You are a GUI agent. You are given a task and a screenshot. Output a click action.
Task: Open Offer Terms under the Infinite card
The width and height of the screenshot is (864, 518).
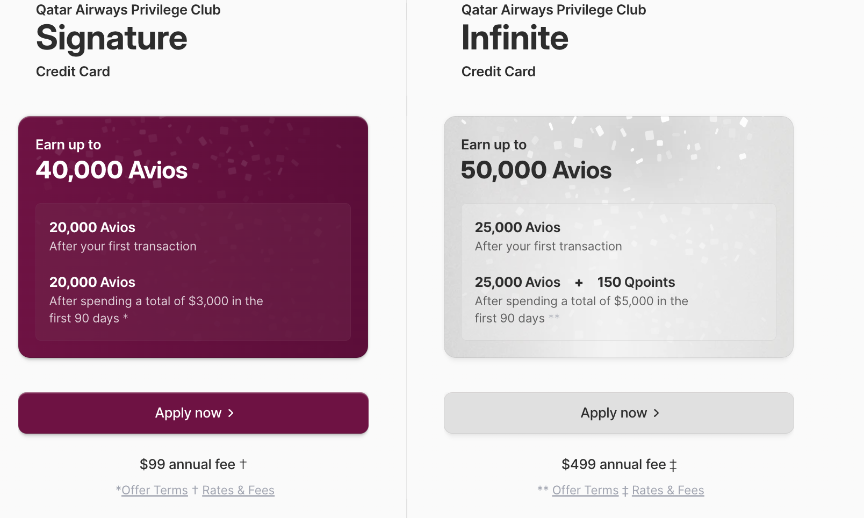pos(585,490)
